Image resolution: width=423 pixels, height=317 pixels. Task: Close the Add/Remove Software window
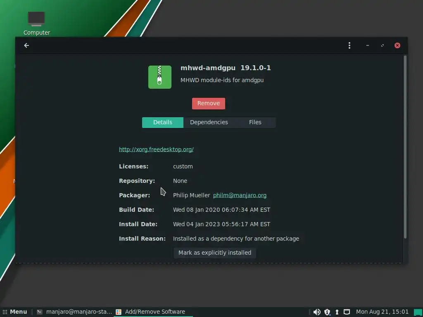[397, 45]
